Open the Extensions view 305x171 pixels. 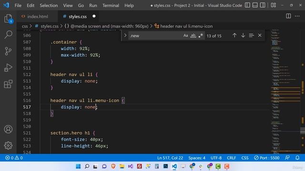(8, 84)
